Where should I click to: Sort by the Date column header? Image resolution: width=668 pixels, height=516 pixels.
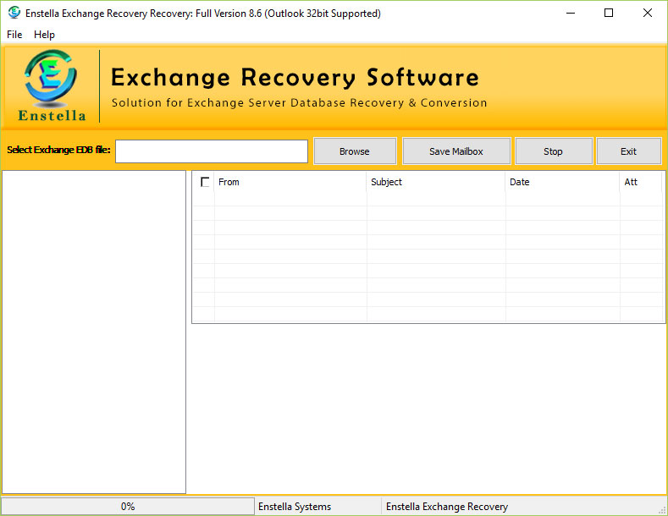point(562,182)
